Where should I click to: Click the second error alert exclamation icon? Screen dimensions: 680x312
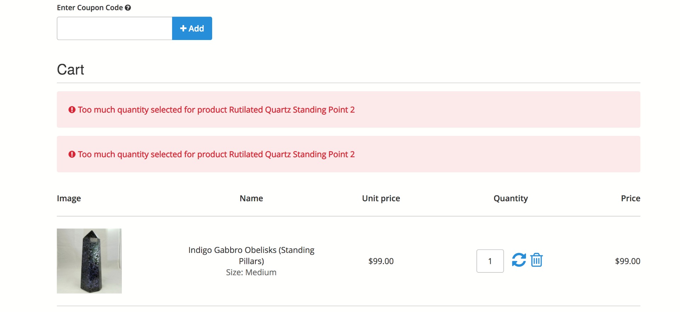pyautogui.click(x=72, y=154)
